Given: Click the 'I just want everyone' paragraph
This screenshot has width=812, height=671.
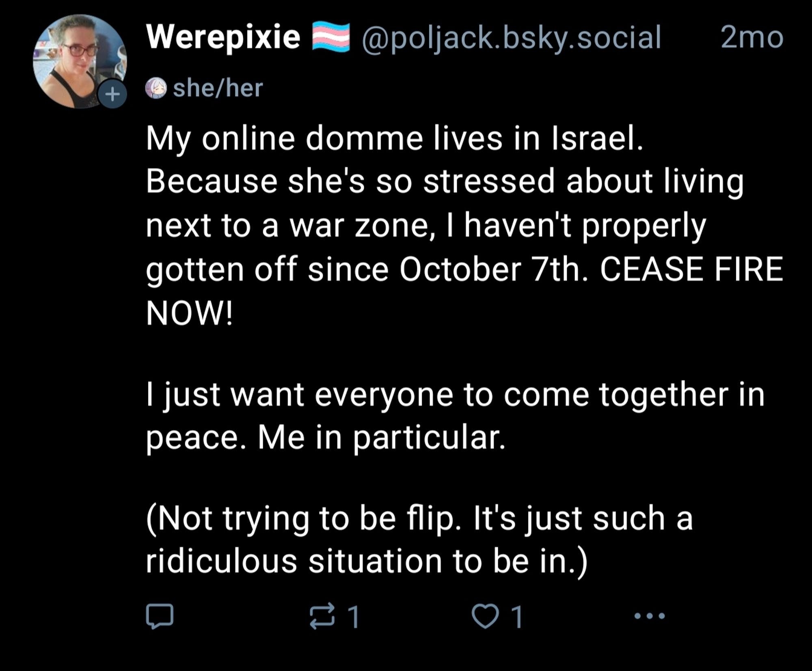Looking at the screenshot, I should pyautogui.click(x=455, y=416).
